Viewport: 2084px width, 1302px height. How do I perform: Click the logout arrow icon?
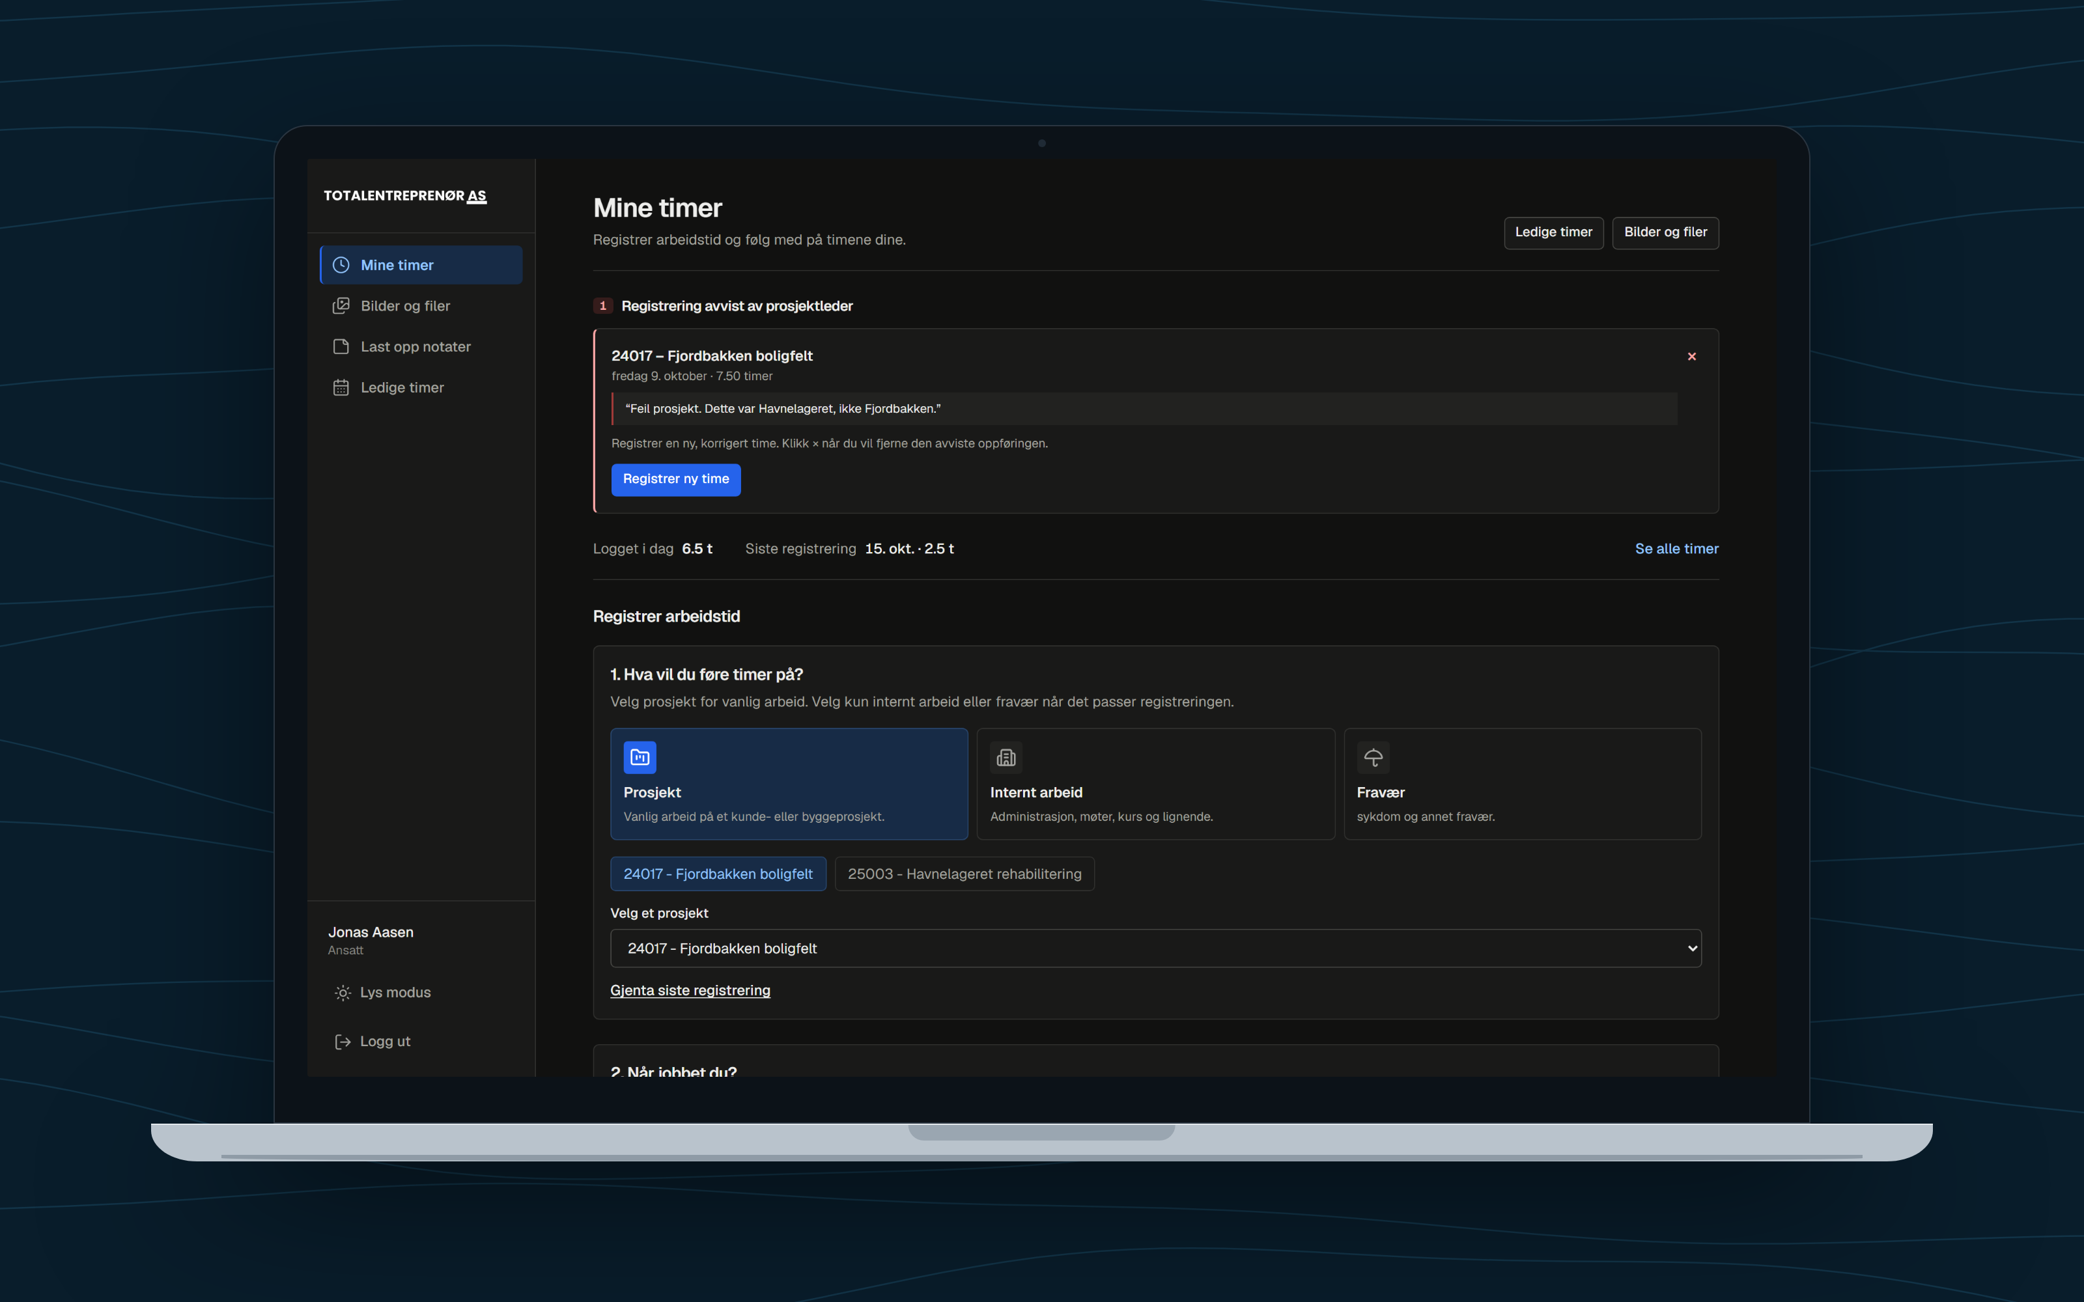pos(343,1042)
